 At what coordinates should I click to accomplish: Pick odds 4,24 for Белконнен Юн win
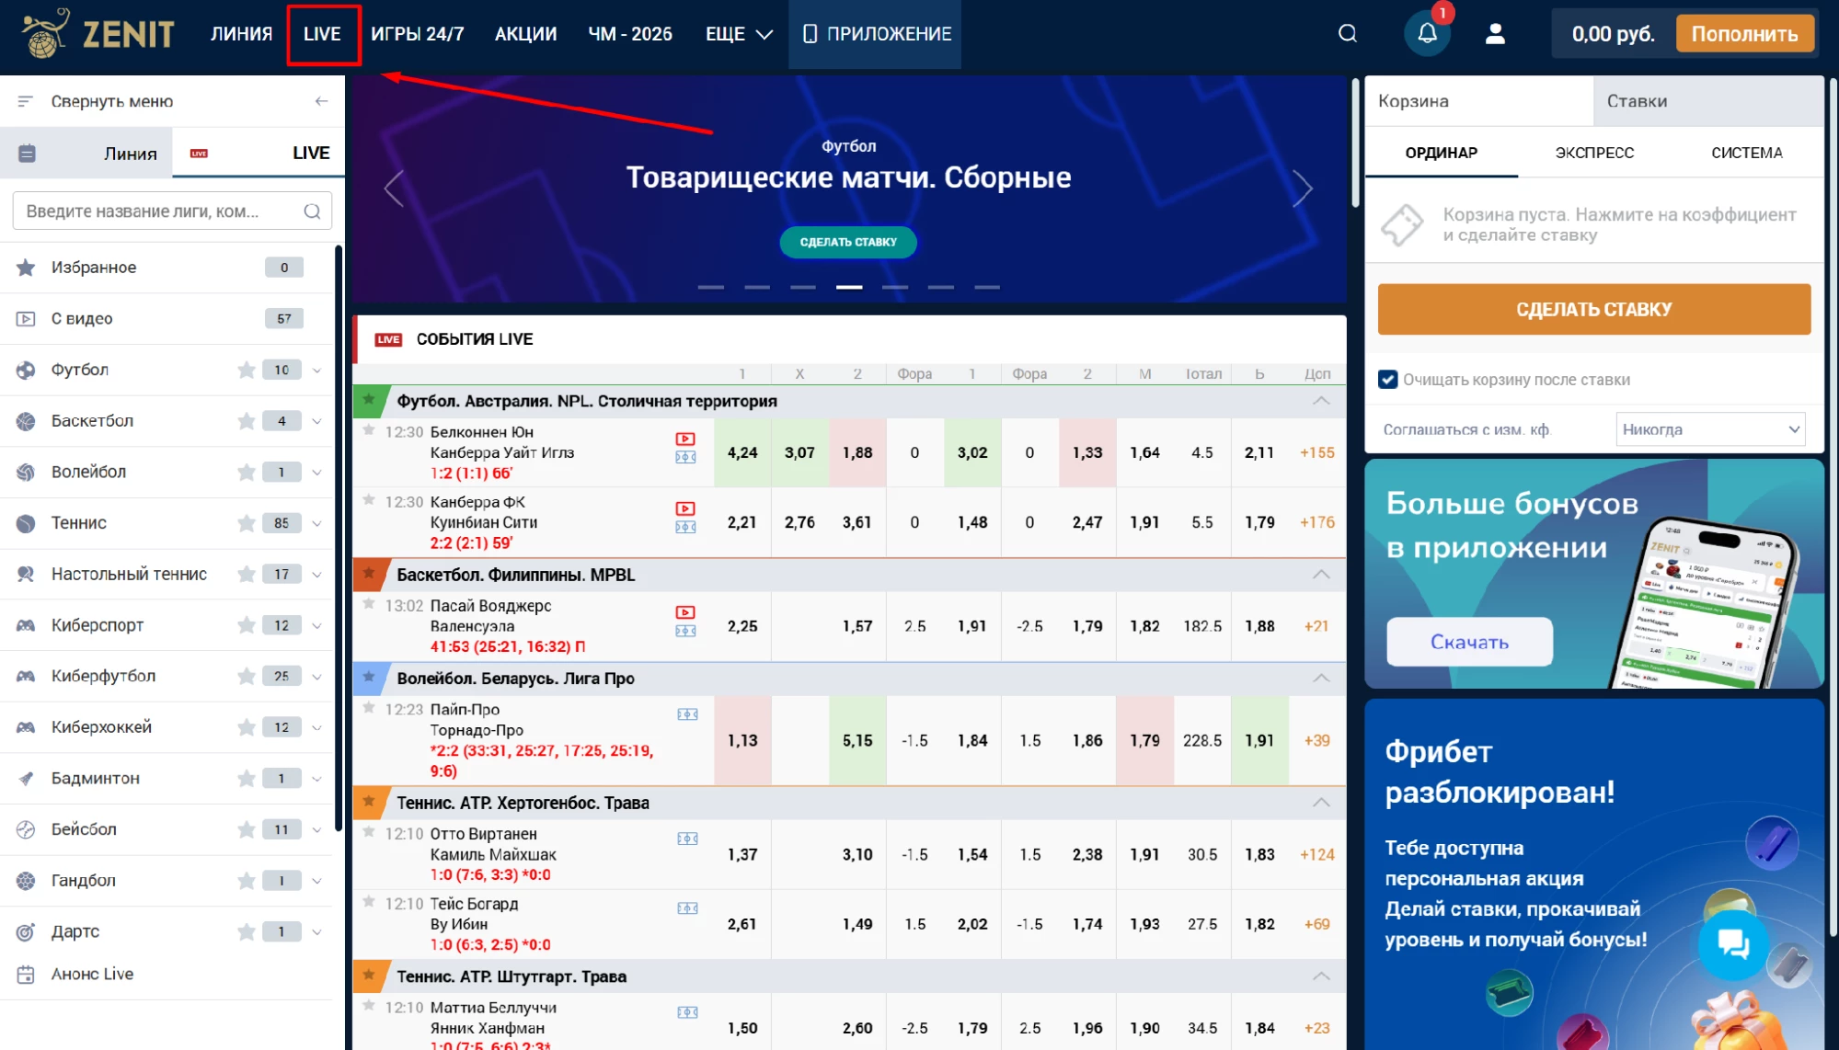742,452
